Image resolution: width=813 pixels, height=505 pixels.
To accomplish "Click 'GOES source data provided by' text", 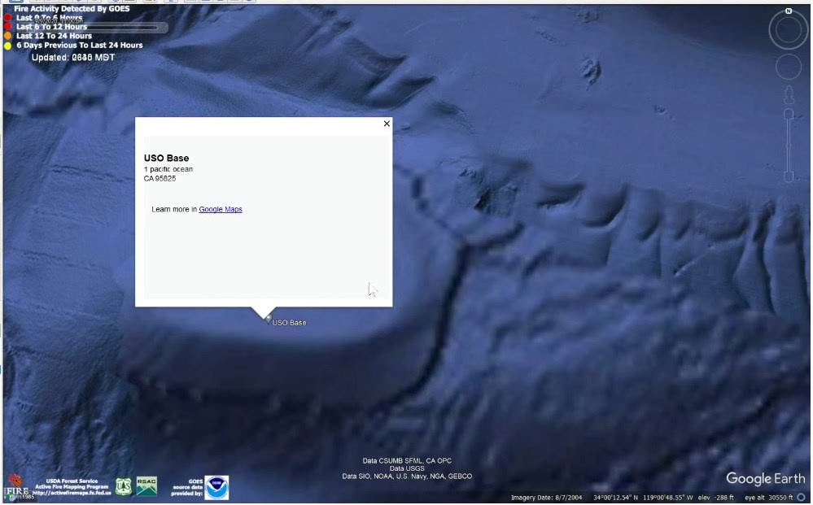I will point(187,487).
